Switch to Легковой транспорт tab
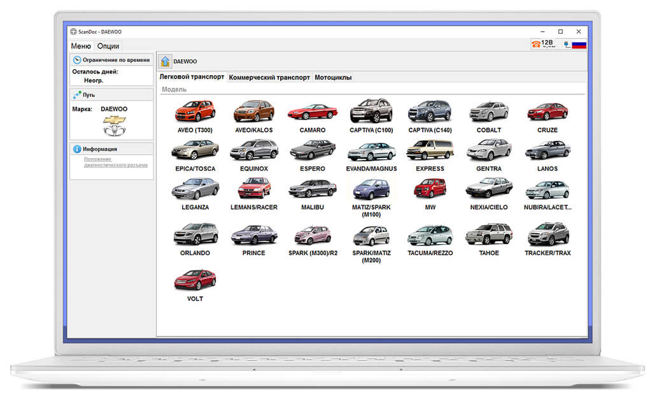This screenshot has height=399, width=652. click(x=192, y=77)
